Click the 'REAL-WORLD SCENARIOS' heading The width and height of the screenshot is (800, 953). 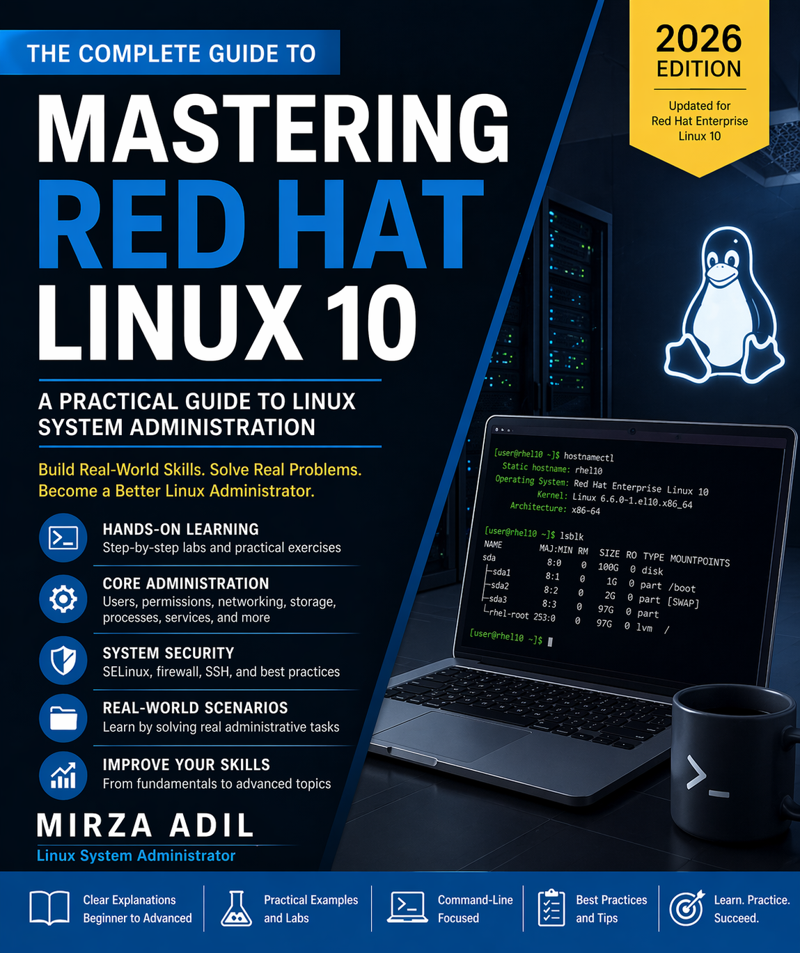tap(195, 708)
